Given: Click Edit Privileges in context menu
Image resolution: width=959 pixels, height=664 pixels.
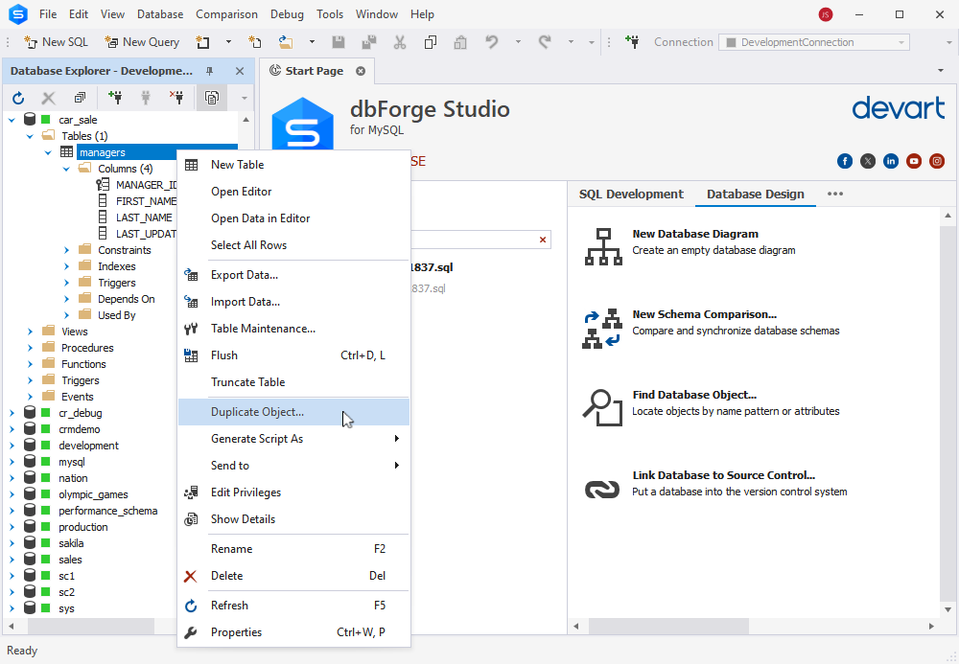Looking at the screenshot, I should pos(293,492).
